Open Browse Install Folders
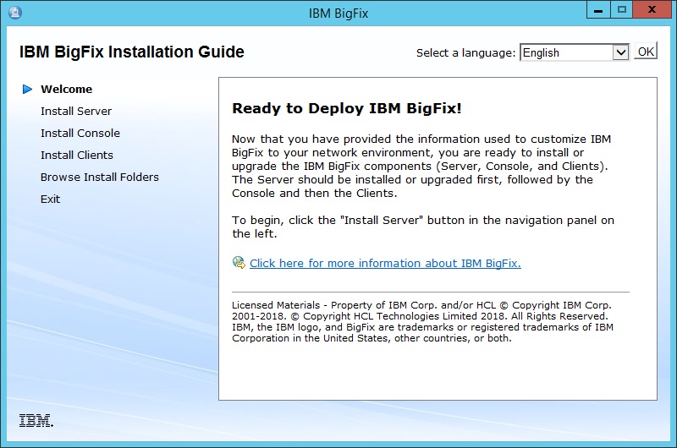Screen dimensions: 677x448 point(100,177)
